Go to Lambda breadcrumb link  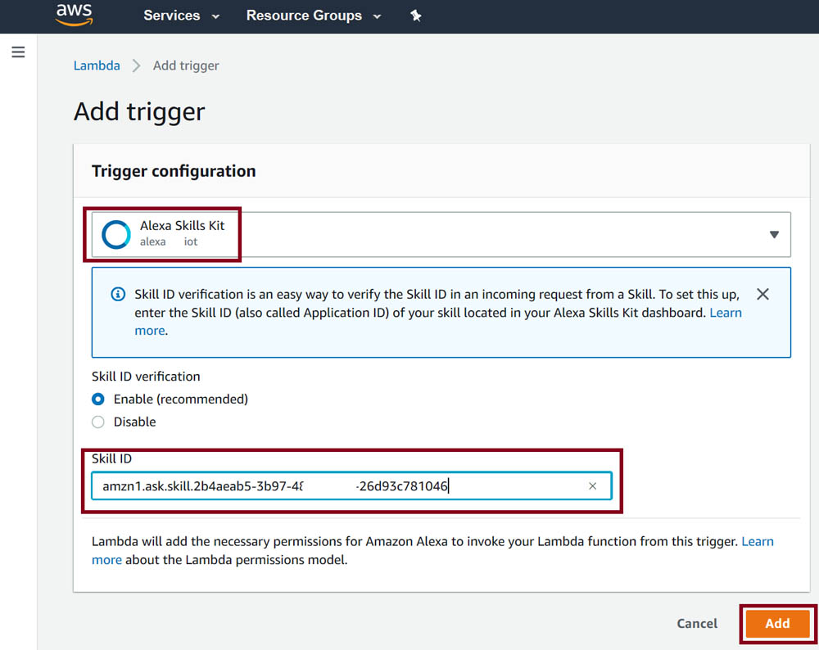pos(97,65)
